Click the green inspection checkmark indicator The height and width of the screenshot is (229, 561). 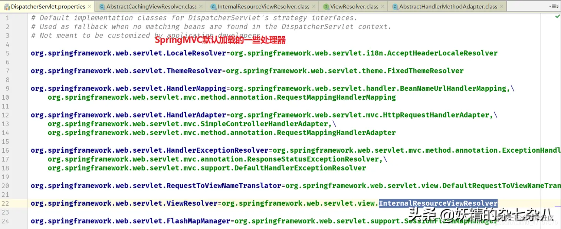(557, 17)
